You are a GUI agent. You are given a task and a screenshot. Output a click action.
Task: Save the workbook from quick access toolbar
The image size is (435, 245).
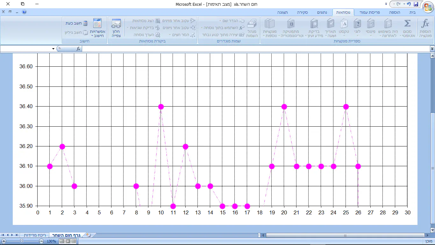pyautogui.click(x=416, y=4)
